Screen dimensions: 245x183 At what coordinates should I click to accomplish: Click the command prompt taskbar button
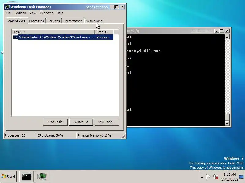coord(26,177)
